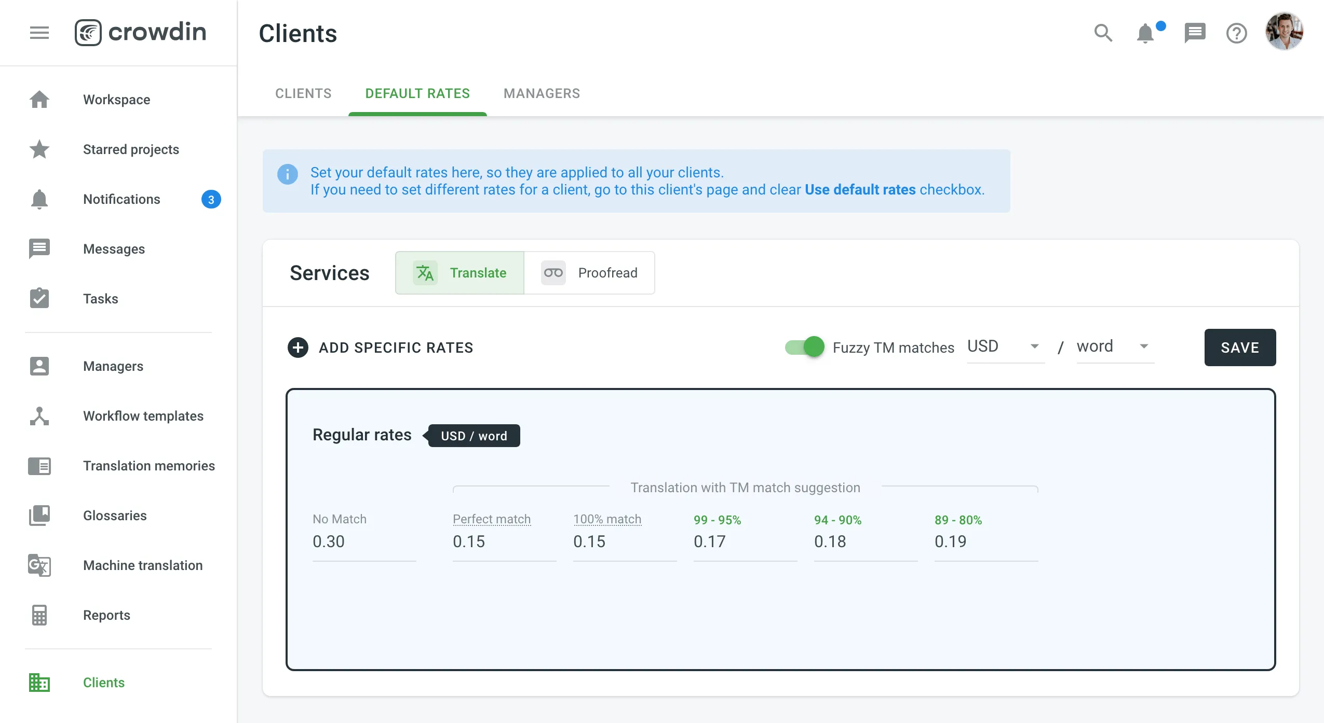1324x723 pixels.
Task: Click the Workflow templates icon
Action: pos(39,416)
